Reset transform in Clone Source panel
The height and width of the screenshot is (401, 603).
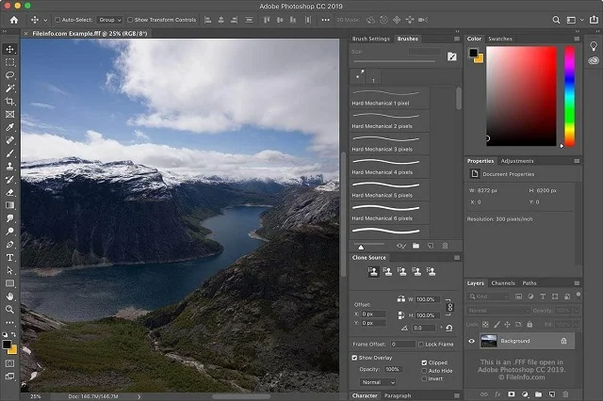449,328
